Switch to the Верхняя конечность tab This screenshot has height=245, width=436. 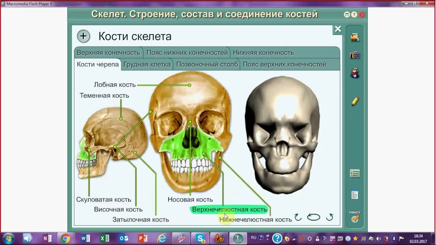click(108, 52)
